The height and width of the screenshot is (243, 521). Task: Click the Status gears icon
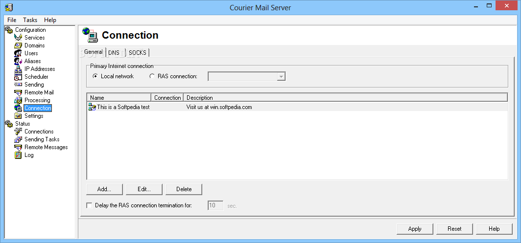[9, 124]
